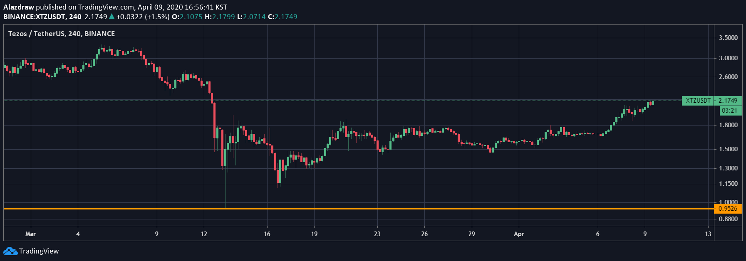Click the green XTZUSDT symbol tag
The height and width of the screenshot is (261, 746).
(698, 101)
